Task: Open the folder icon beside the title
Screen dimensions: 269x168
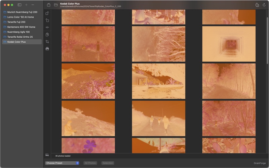Action: click(x=56, y=5)
